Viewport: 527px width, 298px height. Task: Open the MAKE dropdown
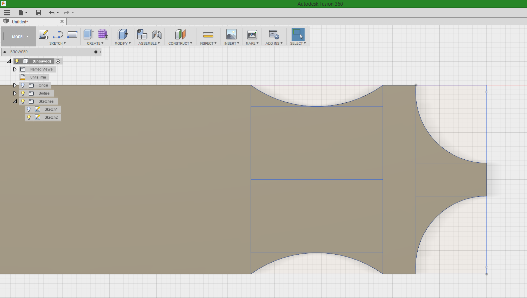click(x=252, y=43)
